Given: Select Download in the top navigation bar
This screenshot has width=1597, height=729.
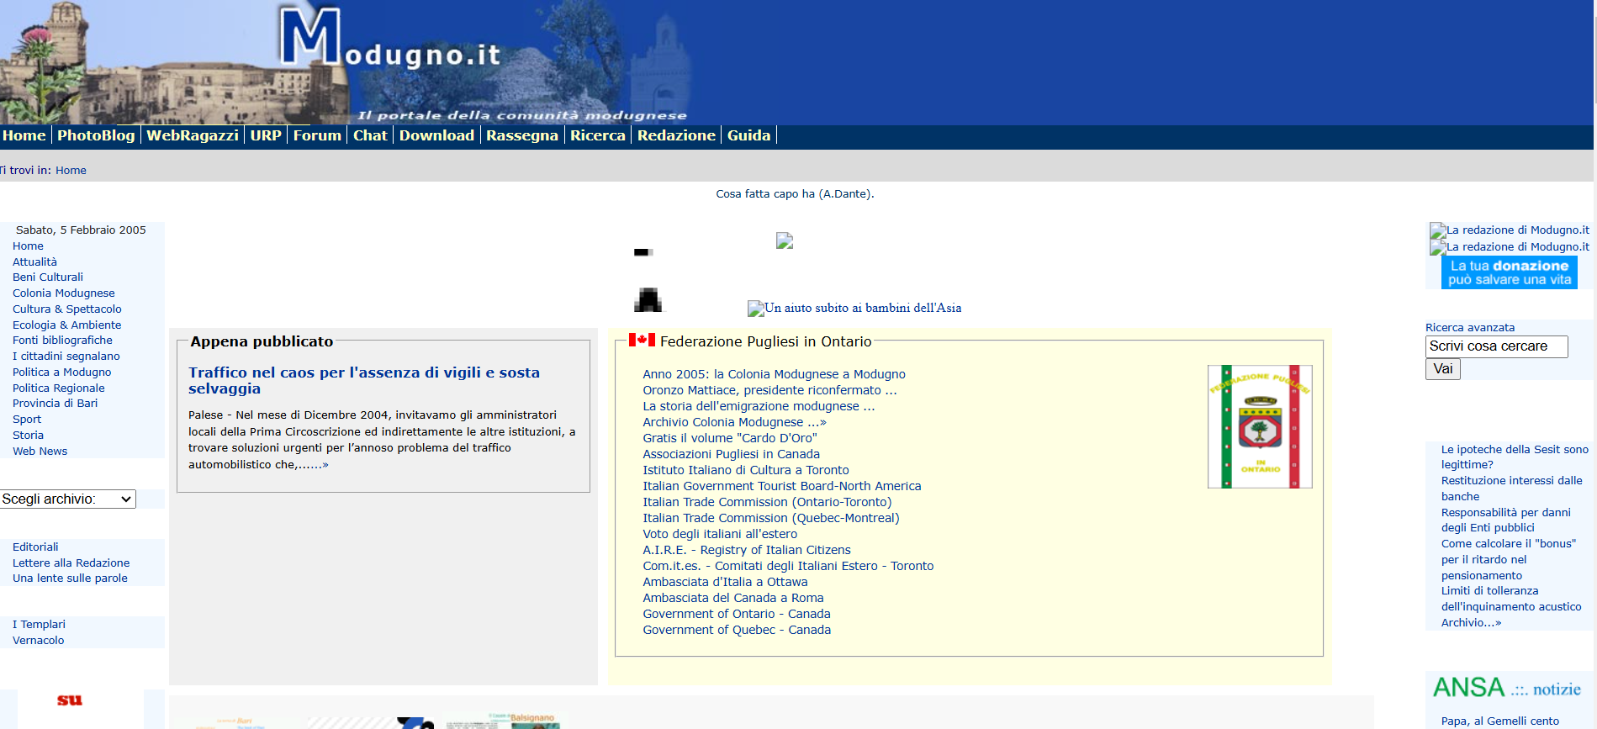Looking at the screenshot, I should coord(436,135).
